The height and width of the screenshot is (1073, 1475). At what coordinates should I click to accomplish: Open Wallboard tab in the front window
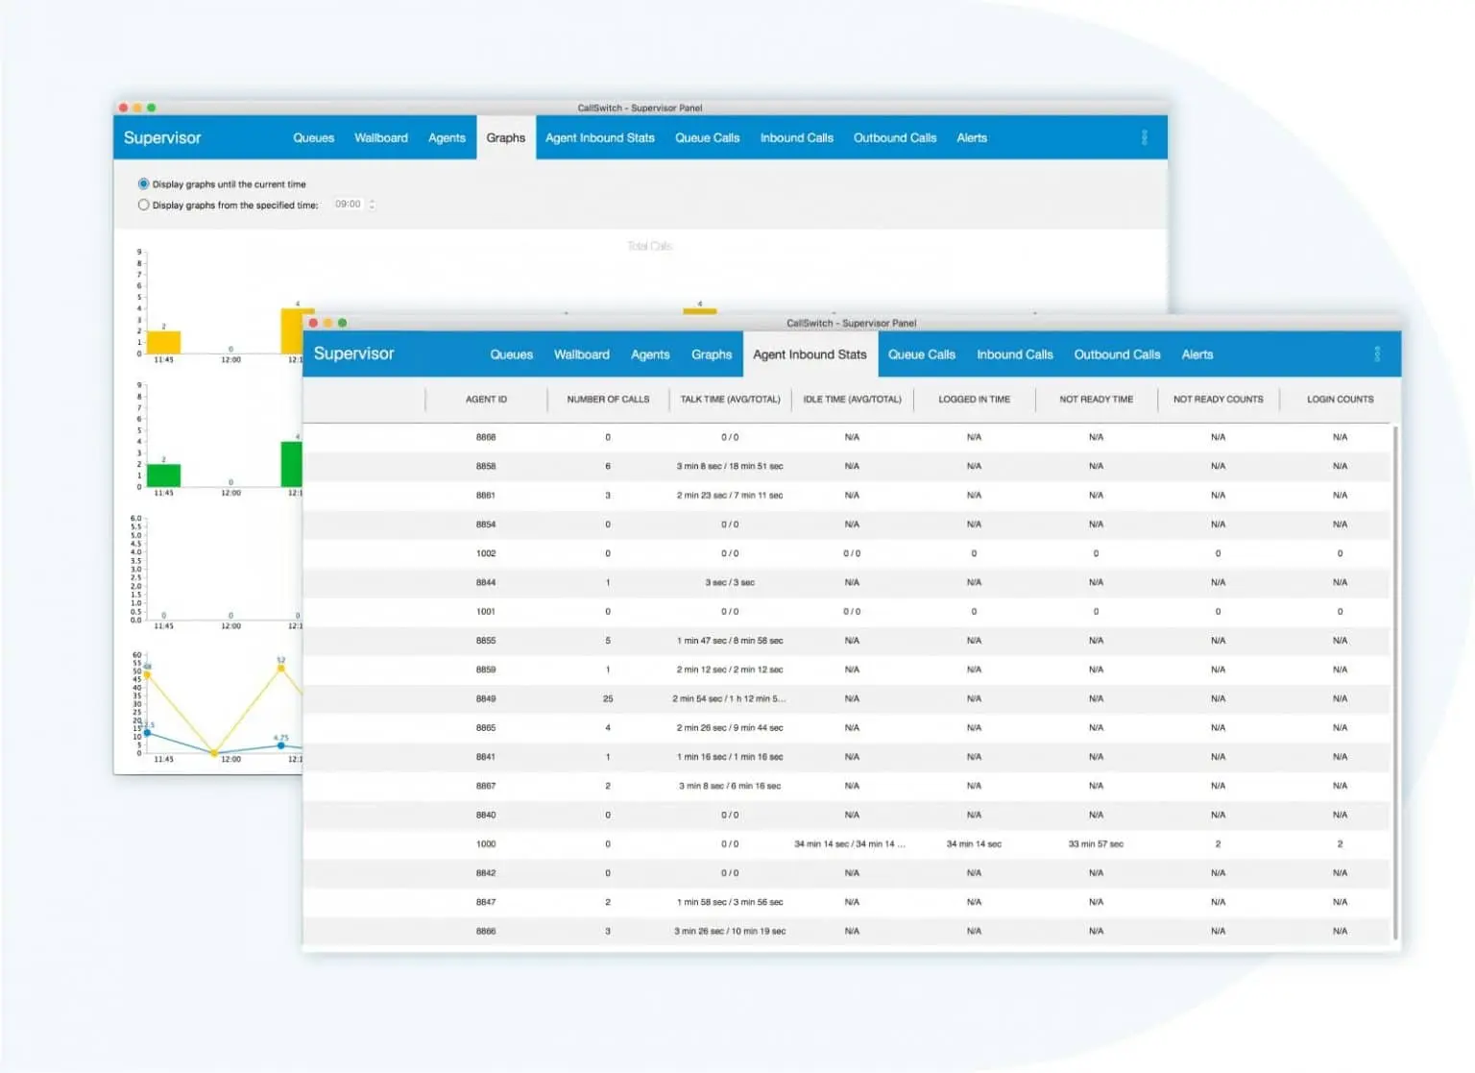click(581, 354)
